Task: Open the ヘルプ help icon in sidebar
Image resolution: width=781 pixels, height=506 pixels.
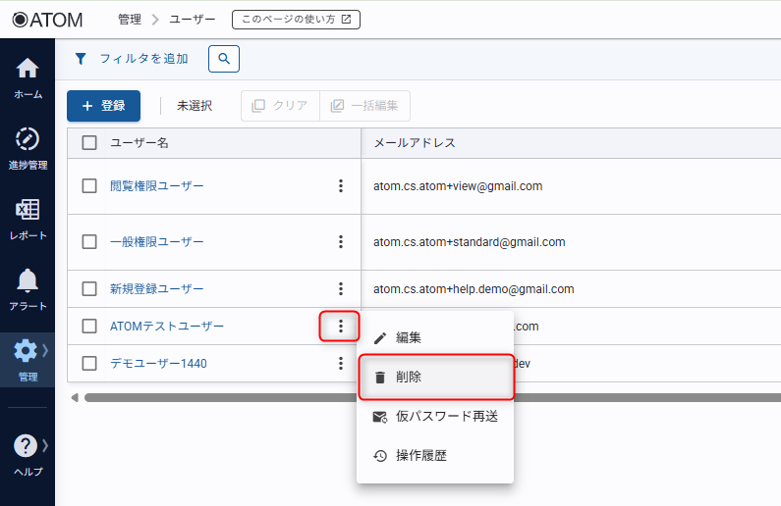Action: [x=28, y=455]
